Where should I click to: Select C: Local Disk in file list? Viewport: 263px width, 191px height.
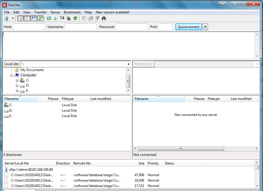[67, 105]
